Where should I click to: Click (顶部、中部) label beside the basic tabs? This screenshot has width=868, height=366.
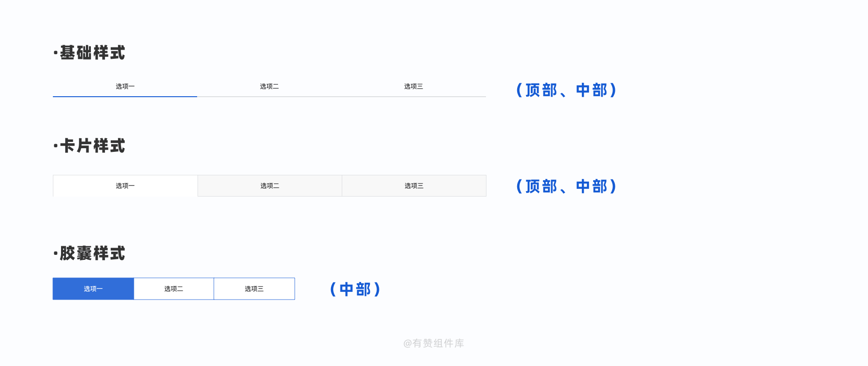pos(566,90)
